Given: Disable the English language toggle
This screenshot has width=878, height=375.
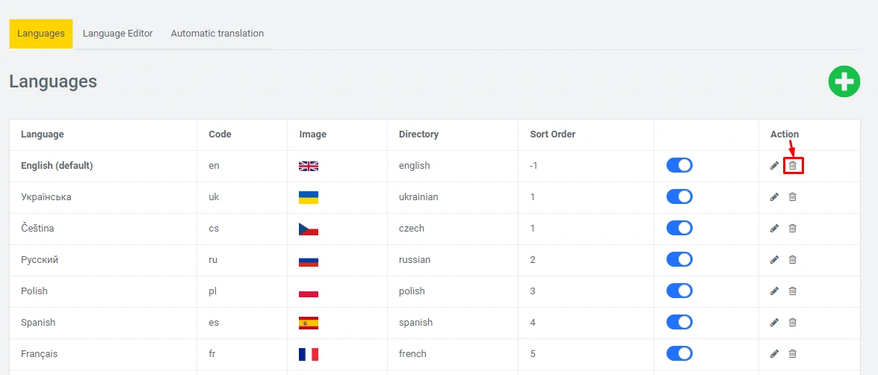Looking at the screenshot, I should pyautogui.click(x=679, y=166).
